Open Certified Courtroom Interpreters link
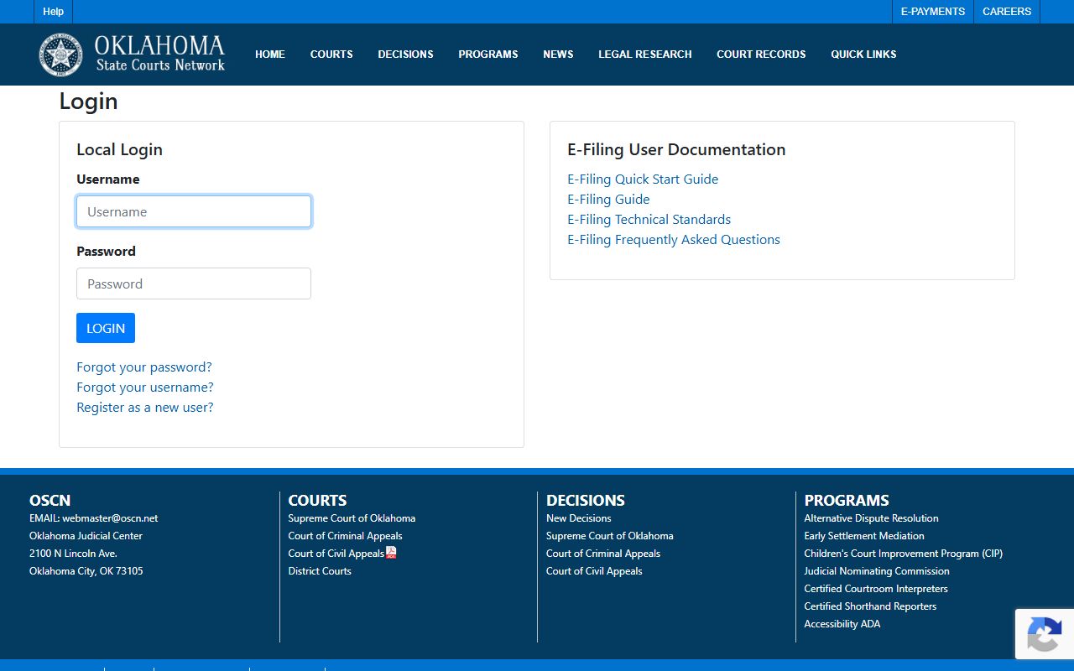The width and height of the screenshot is (1074, 671). pyautogui.click(x=876, y=589)
